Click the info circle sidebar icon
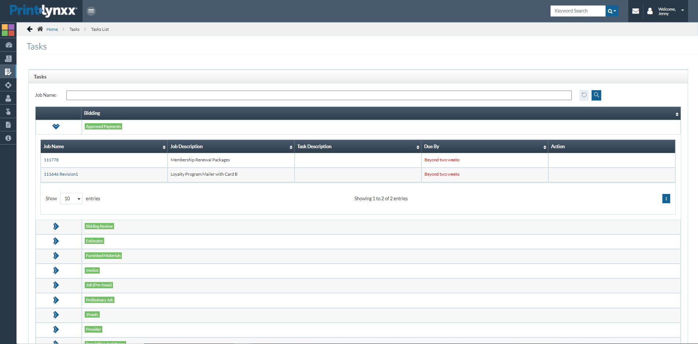The image size is (698, 344). pos(8,138)
